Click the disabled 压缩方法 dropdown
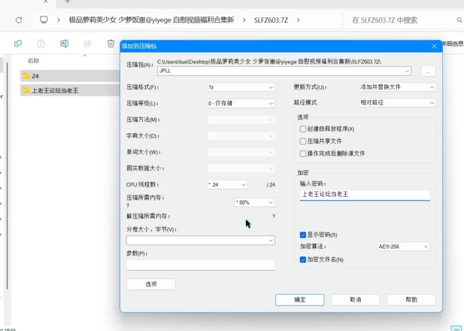The image size is (464, 331). (241, 120)
